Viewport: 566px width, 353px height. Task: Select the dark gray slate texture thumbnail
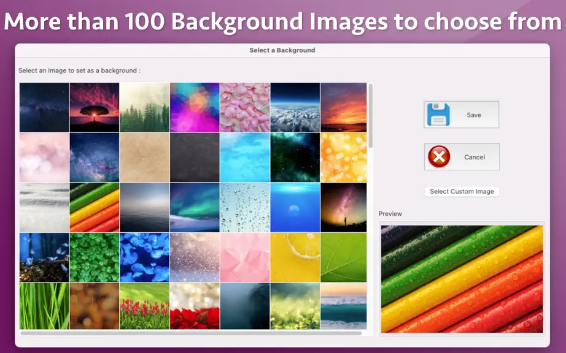coord(195,158)
